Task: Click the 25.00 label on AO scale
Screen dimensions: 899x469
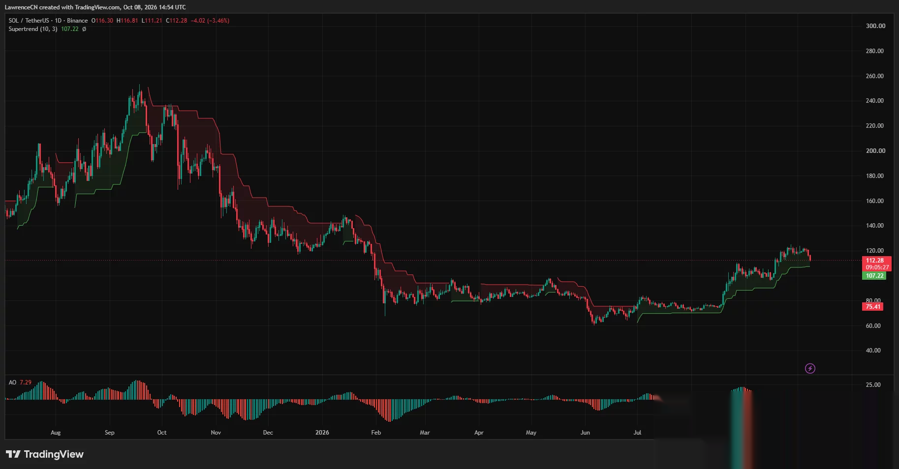Action: [873, 385]
